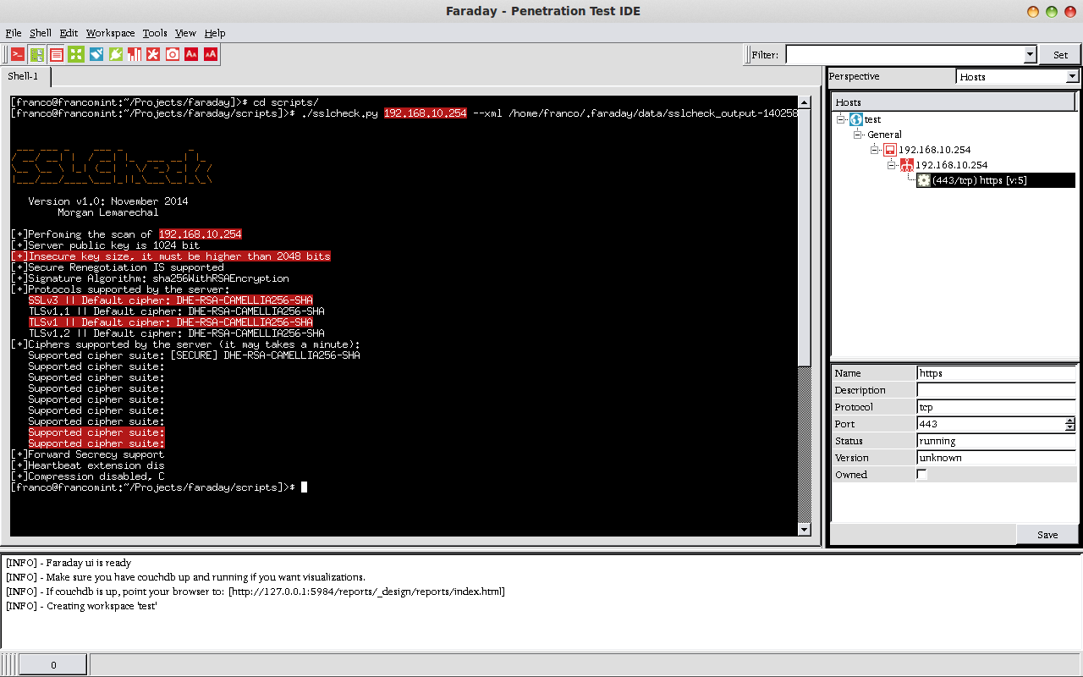Toggle the green hosts tree panel icon
Viewport: 1083px width, 677px height.
37,54
